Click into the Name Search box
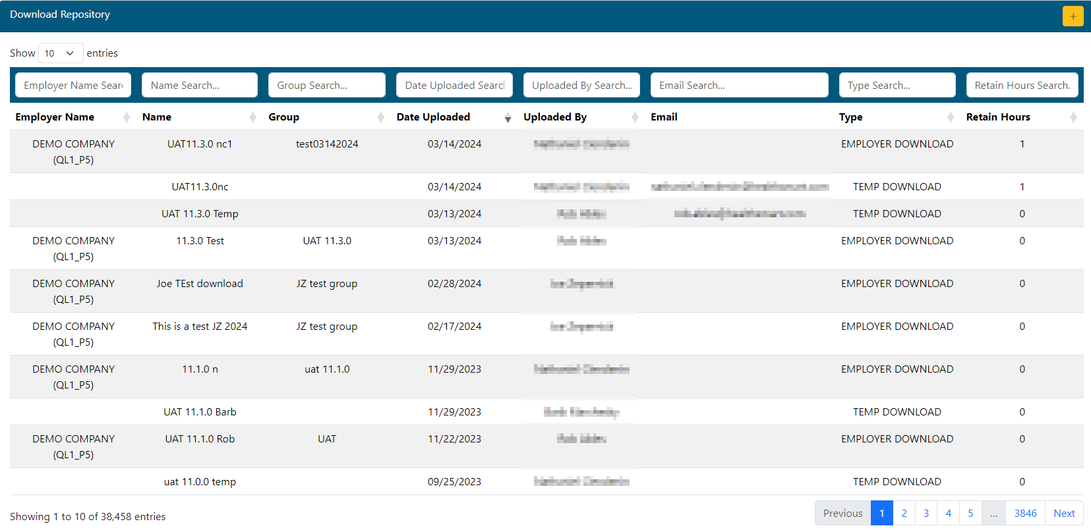 199,86
